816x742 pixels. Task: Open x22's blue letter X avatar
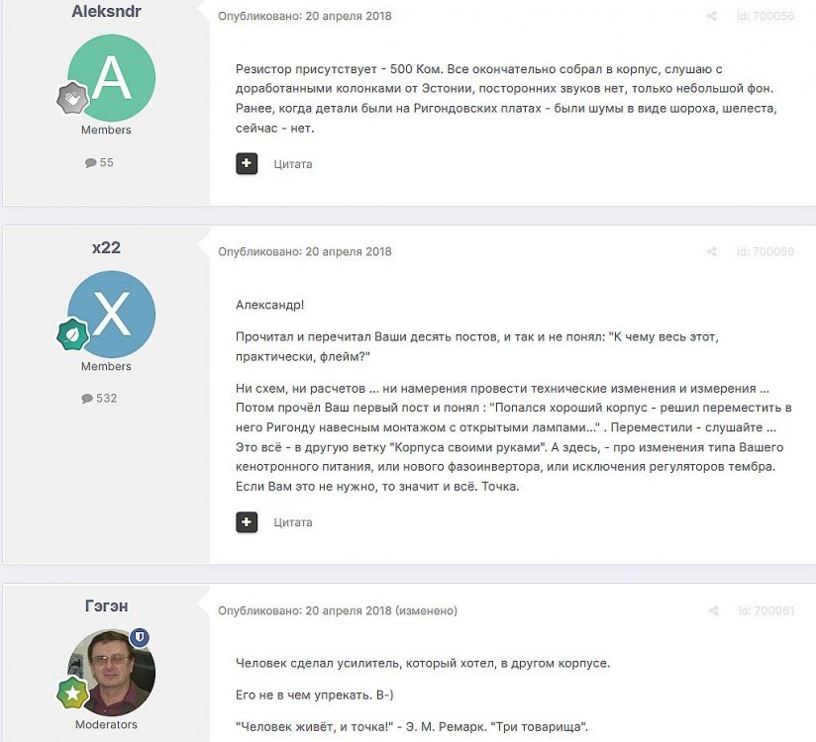point(111,314)
